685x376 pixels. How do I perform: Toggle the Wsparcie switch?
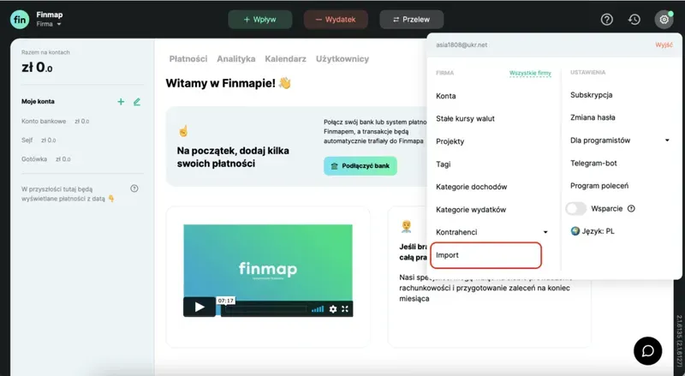tap(575, 208)
